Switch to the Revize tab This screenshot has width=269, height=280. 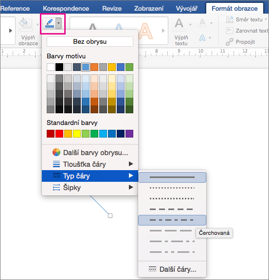[x=112, y=8]
